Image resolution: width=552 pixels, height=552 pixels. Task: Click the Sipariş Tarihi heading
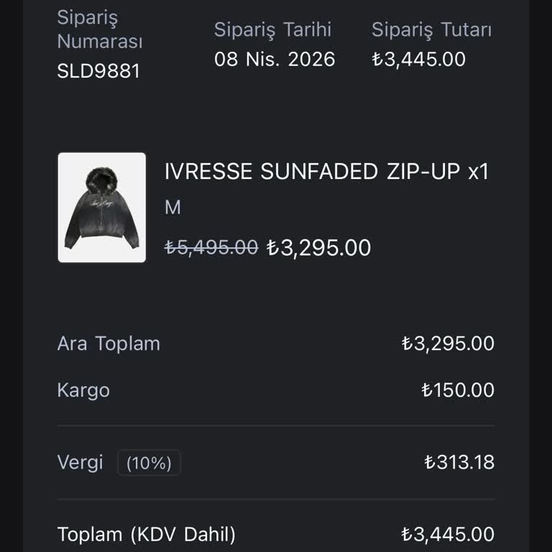pyautogui.click(x=273, y=29)
